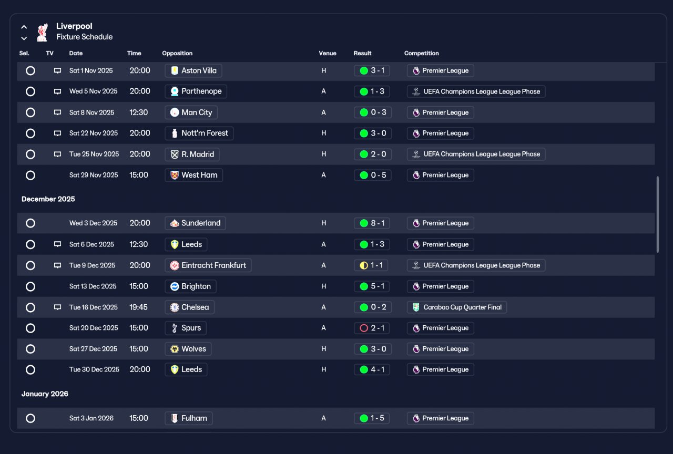Click the Sel. column header
The height and width of the screenshot is (454, 673).
tap(24, 54)
